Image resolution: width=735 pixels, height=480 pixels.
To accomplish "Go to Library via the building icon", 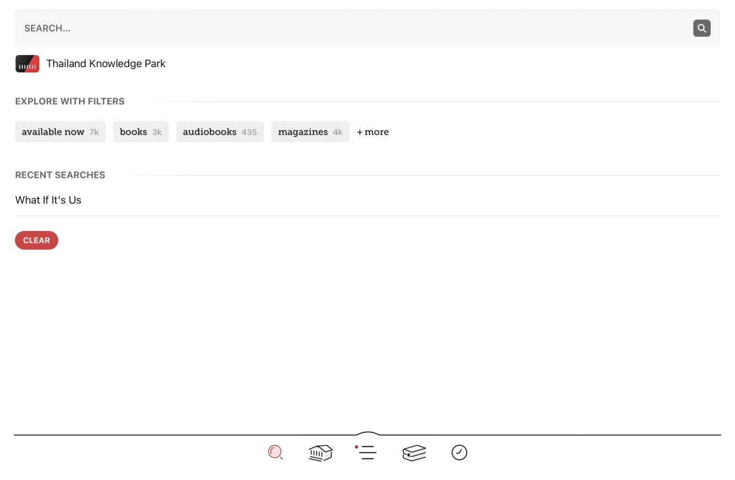I will [x=321, y=453].
